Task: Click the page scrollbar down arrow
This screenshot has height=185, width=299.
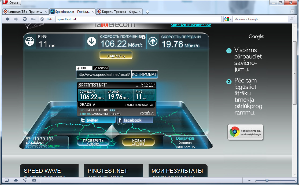Action: 294,175
